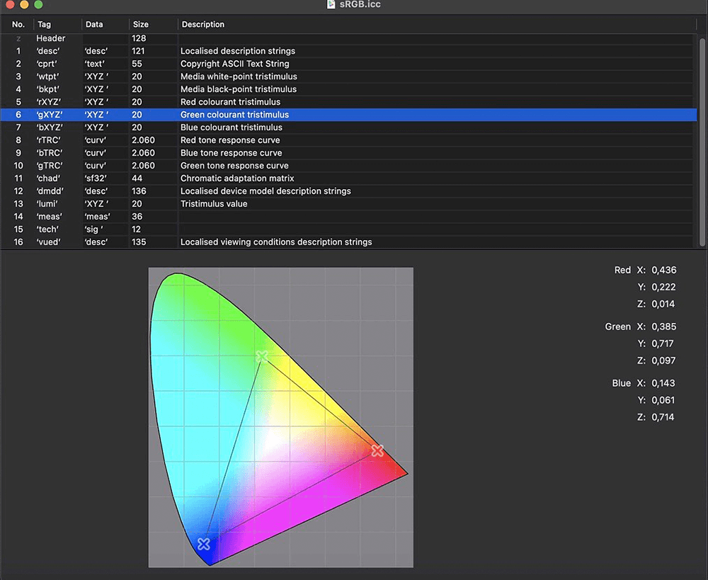Click the Green label in values panel
The width and height of the screenshot is (708, 580).
617,326
